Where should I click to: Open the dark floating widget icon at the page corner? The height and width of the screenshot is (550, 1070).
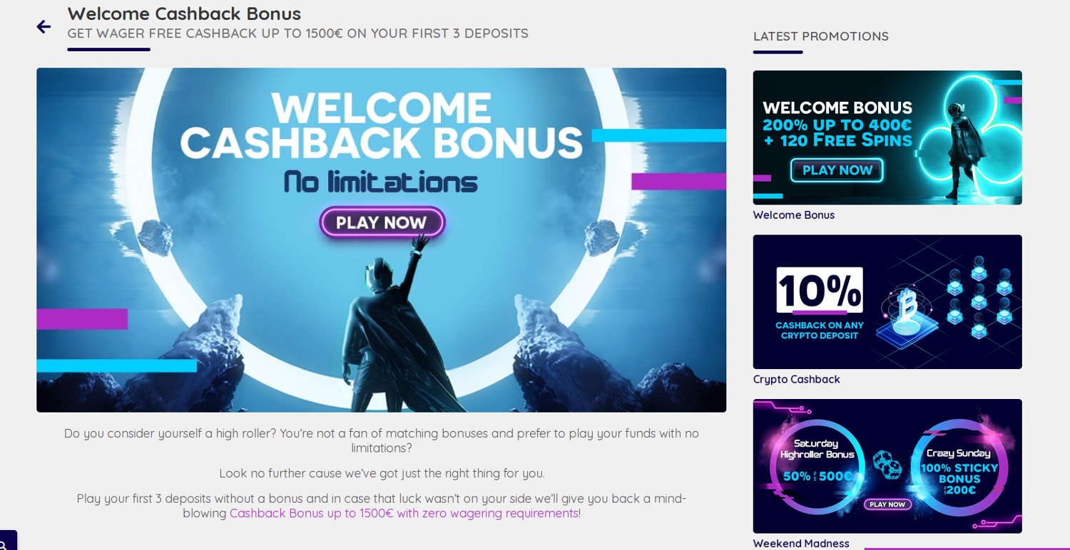[x=7, y=541]
